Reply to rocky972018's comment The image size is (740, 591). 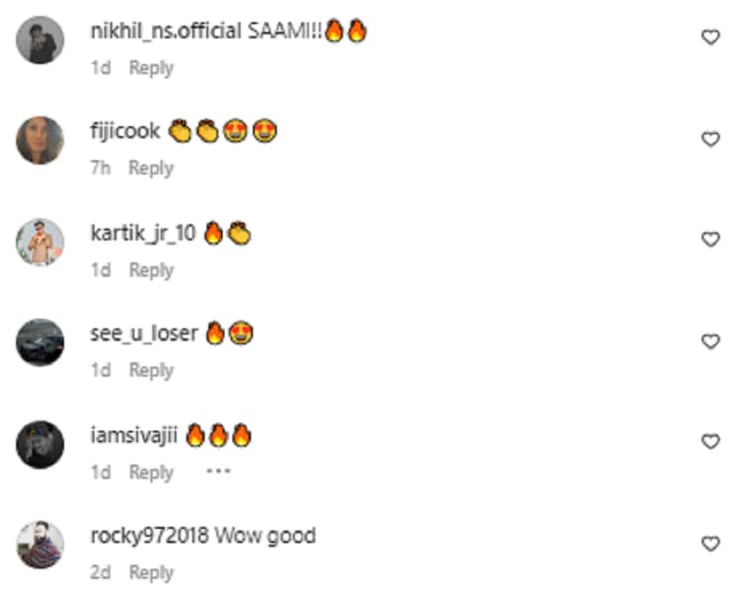click(152, 572)
